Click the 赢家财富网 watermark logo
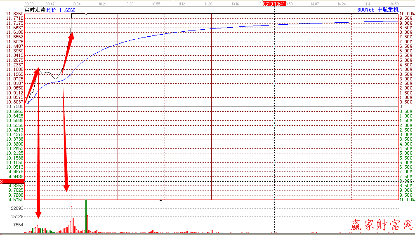Image resolution: width=415 pixels, height=235 pixels. pos(382,225)
